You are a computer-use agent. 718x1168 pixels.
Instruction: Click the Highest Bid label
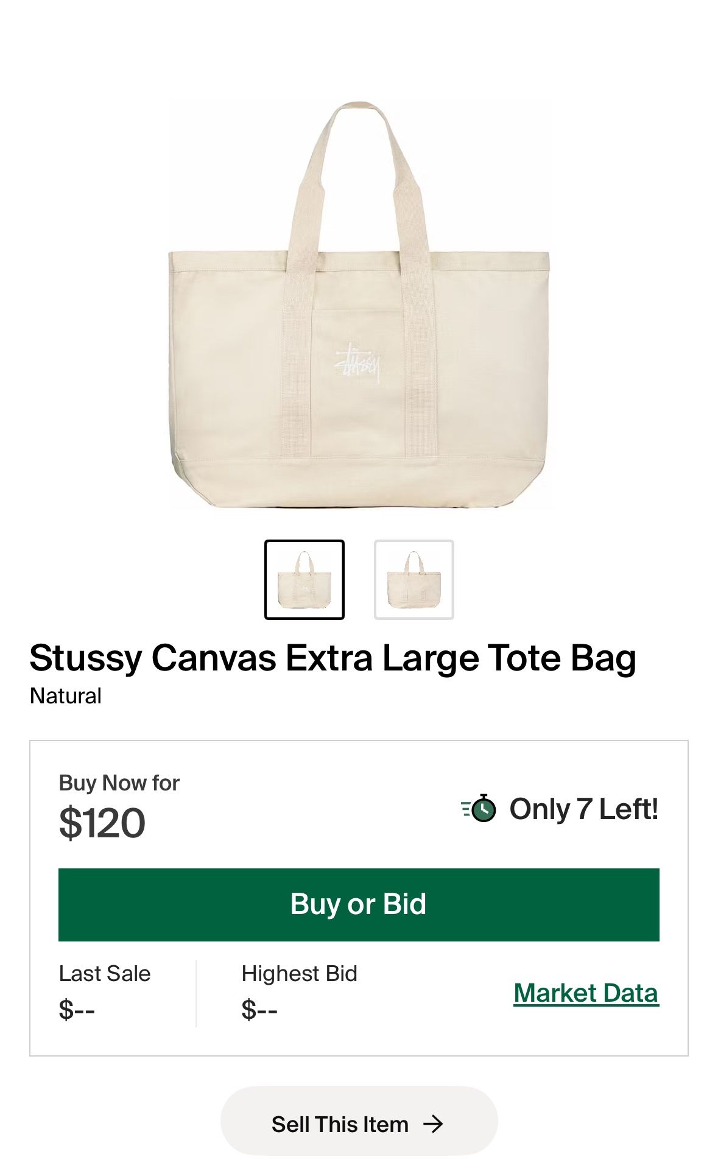299,973
